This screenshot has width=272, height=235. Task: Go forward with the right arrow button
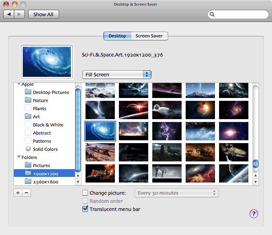click(x=19, y=14)
